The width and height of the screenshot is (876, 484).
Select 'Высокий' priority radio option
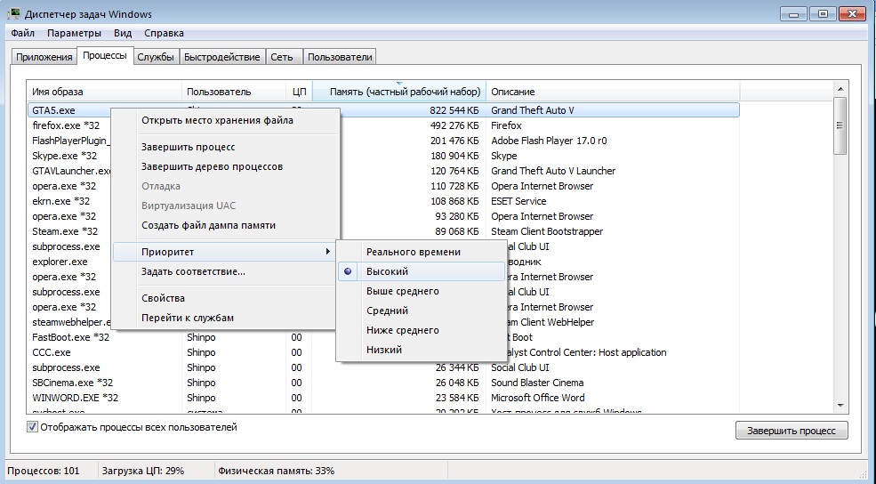tap(421, 271)
